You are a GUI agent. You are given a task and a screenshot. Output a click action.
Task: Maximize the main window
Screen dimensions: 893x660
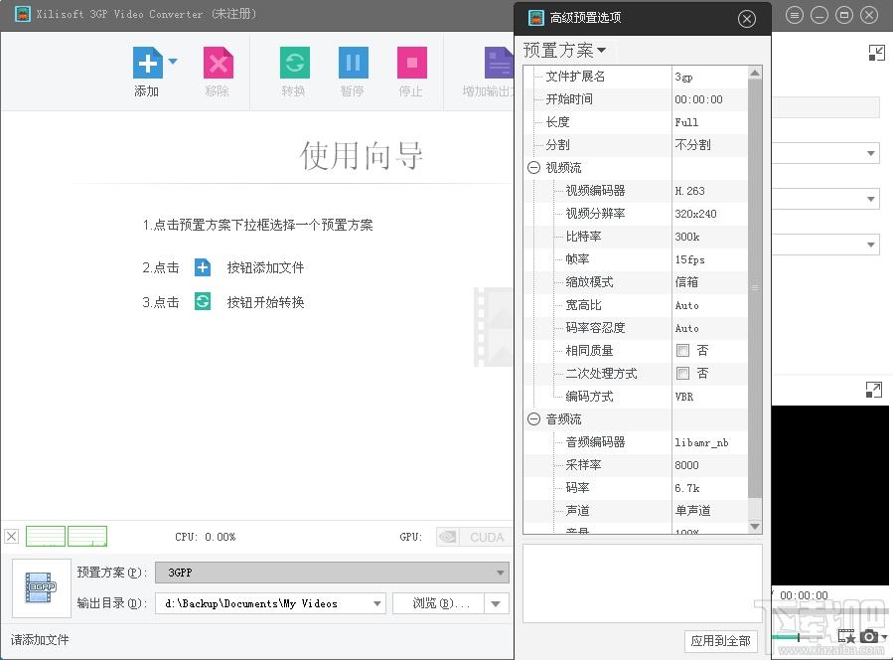(844, 15)
